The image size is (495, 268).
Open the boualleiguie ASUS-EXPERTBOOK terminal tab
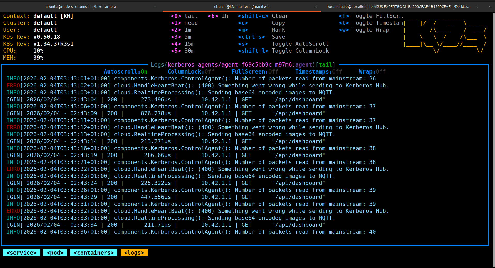click(398, 7)
